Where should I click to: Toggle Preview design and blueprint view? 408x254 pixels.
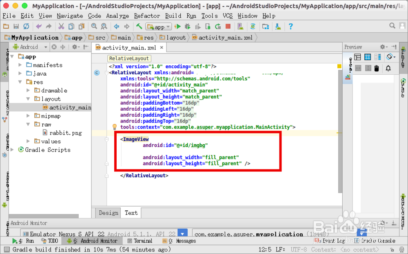[x=377, y=57]
